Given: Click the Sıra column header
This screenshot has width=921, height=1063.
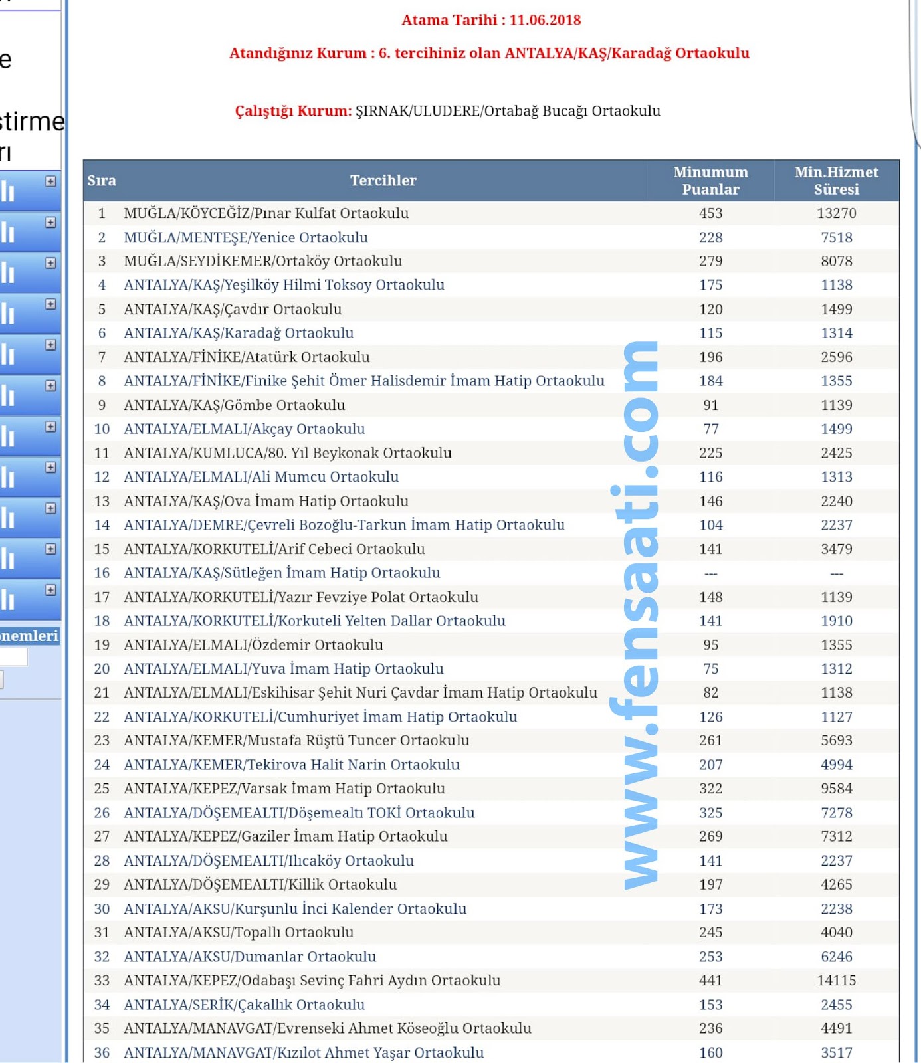Looking at the screenshot, I should tap(102, 181).
